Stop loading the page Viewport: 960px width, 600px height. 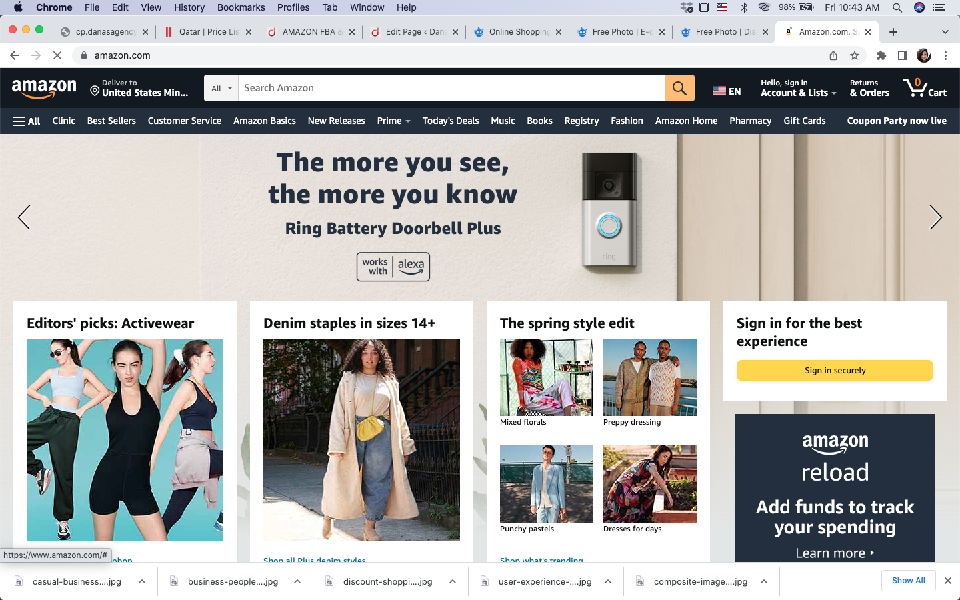click(57, 55)
